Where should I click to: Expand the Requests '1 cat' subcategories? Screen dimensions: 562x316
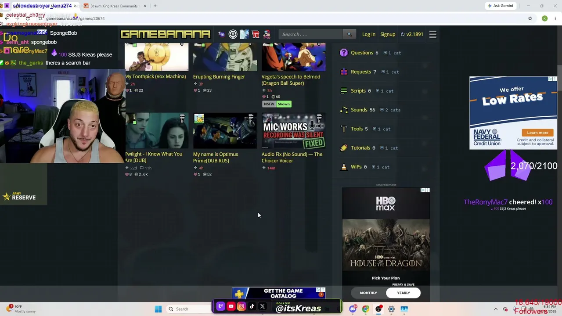pos(390,72)
